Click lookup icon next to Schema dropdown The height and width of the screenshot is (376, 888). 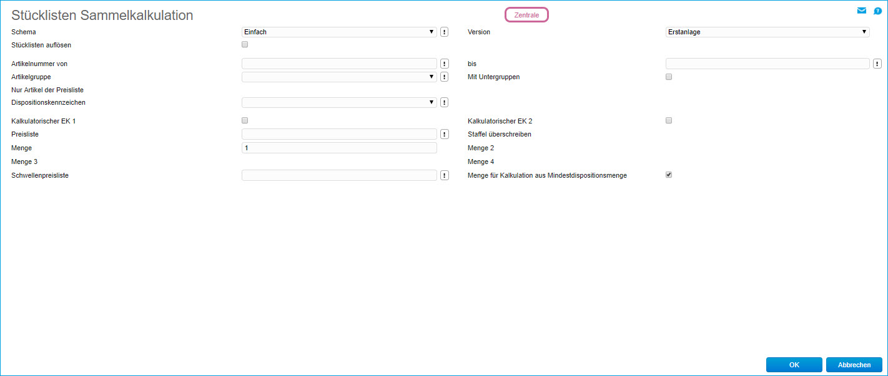(445, 32)
